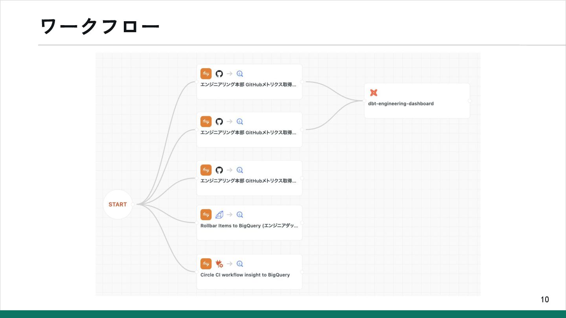Click the Rollbar source icon

click(x=219, y=215)
